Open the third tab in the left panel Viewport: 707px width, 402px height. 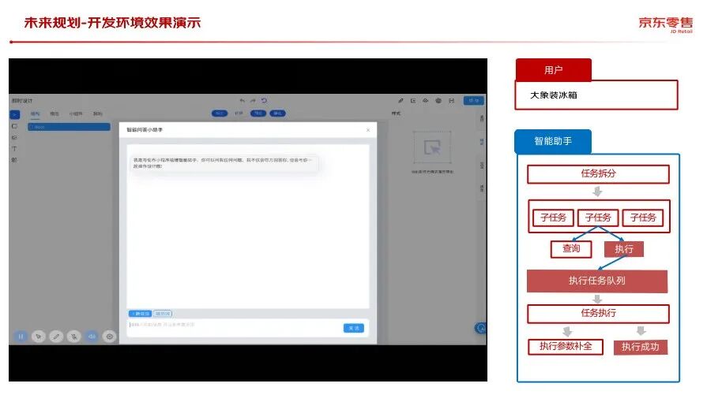[76, 114]
